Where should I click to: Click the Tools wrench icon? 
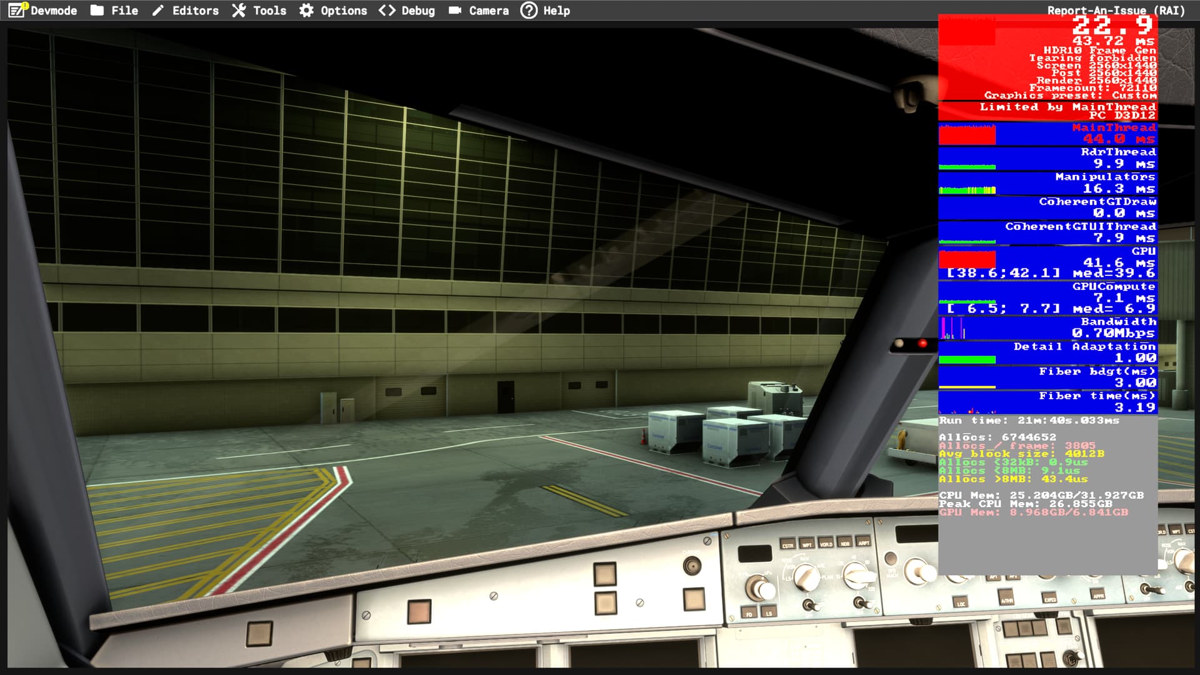click(239, 11)
